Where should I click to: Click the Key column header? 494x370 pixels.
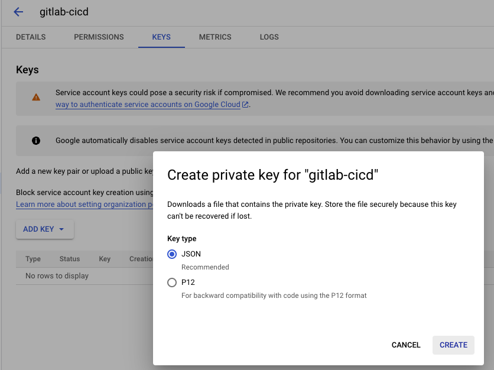tap(105, 259)
